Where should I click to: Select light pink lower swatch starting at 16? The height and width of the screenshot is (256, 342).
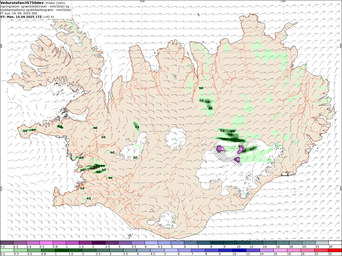coord(280,250)
